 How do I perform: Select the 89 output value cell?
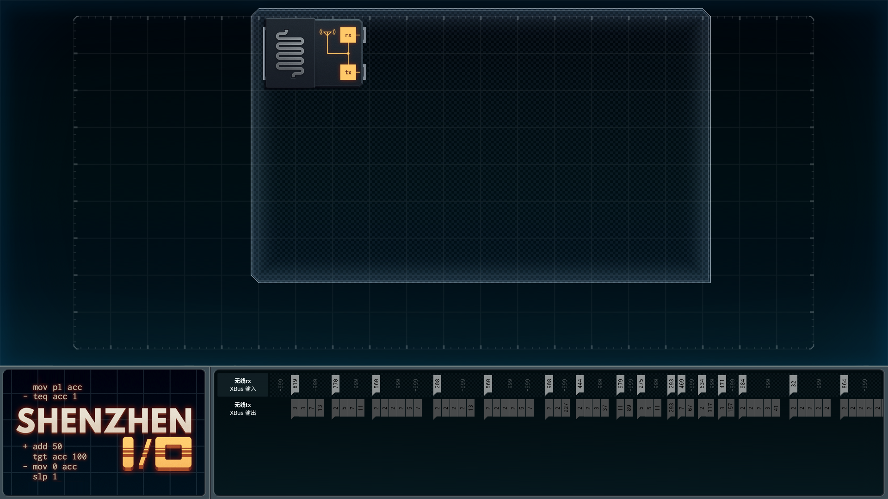[629, 408]
